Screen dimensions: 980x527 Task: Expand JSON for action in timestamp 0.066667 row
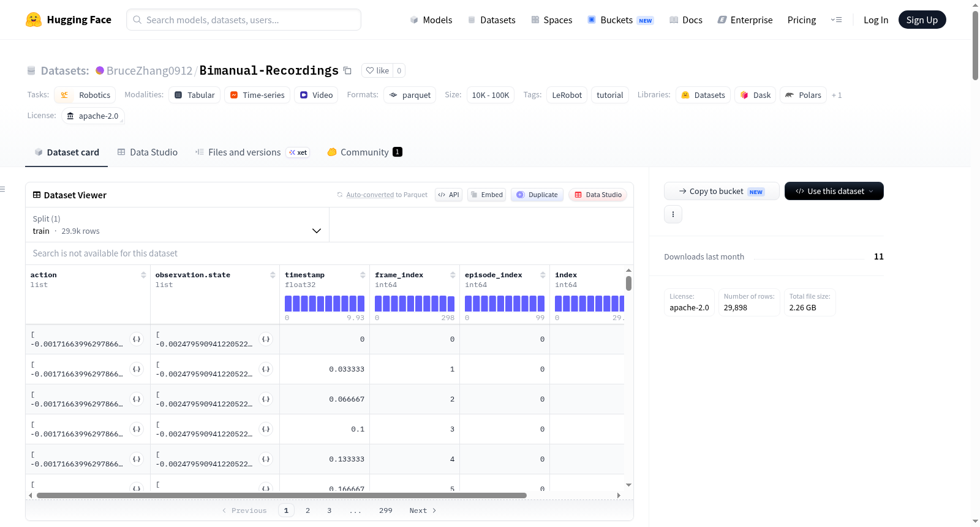click(x=137, y=399)
